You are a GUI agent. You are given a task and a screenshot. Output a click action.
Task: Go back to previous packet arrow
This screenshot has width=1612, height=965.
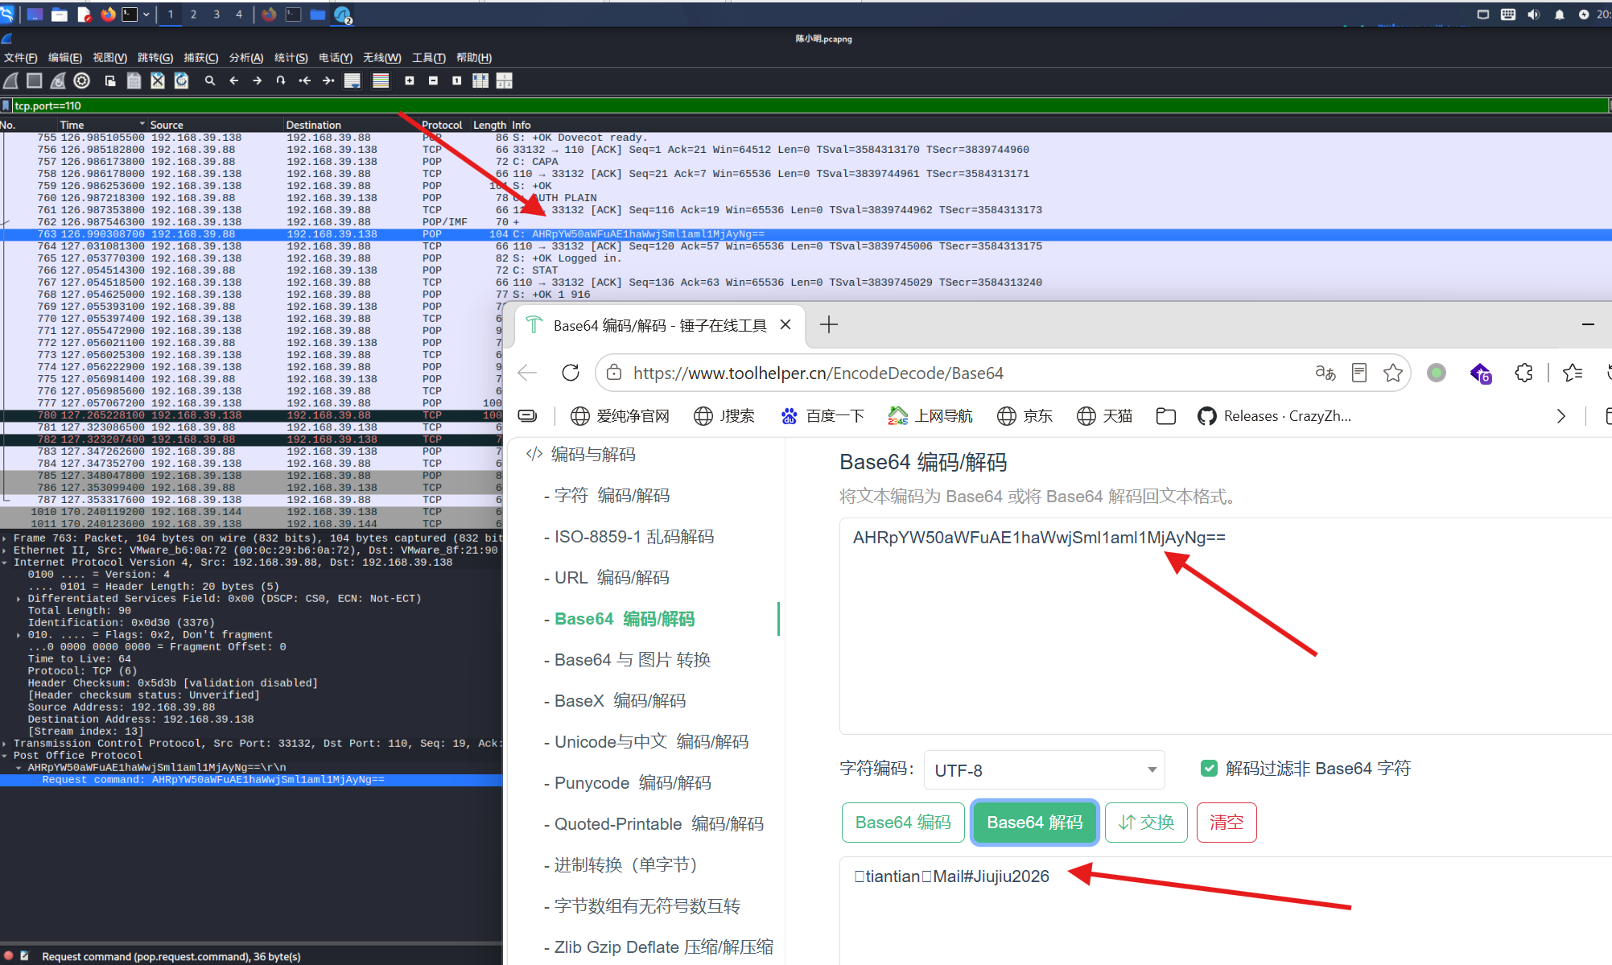coord(234,80)
